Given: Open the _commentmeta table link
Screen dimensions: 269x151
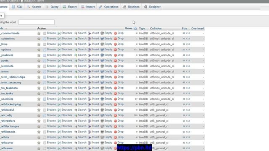Looking at the screenshot, I should (10, 33).
